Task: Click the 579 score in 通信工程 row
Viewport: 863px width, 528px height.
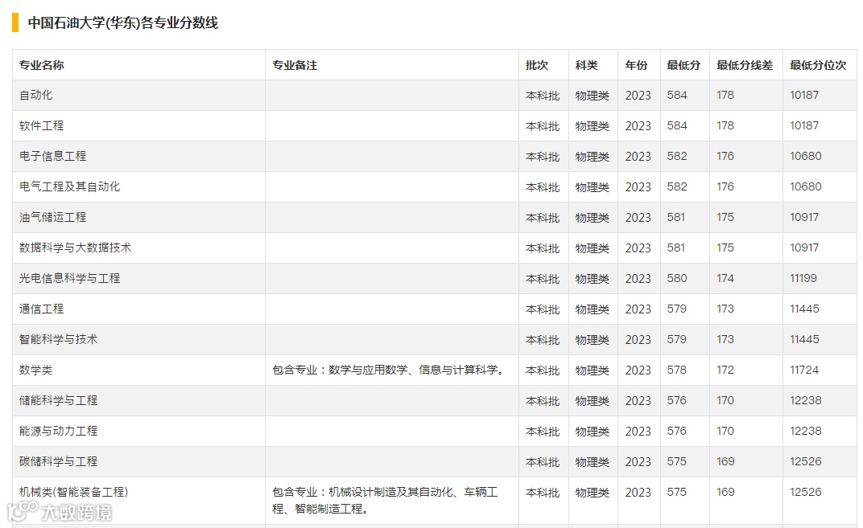Action: tap(677, 309)
